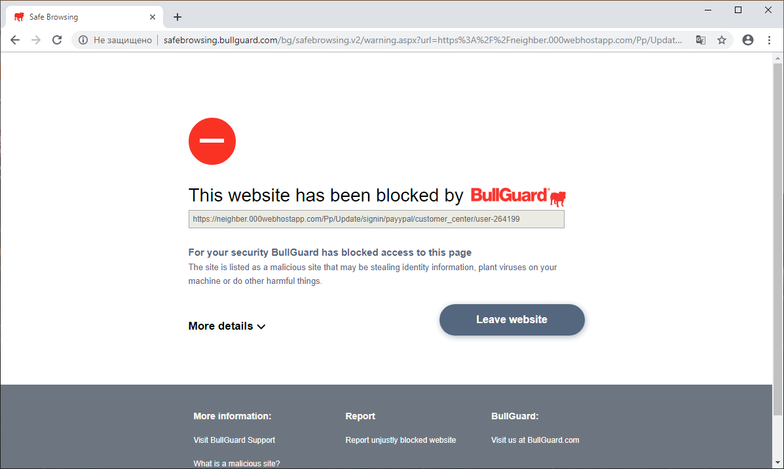
Task: Click the scrollbar down arrow
Action: pos(777,462)
